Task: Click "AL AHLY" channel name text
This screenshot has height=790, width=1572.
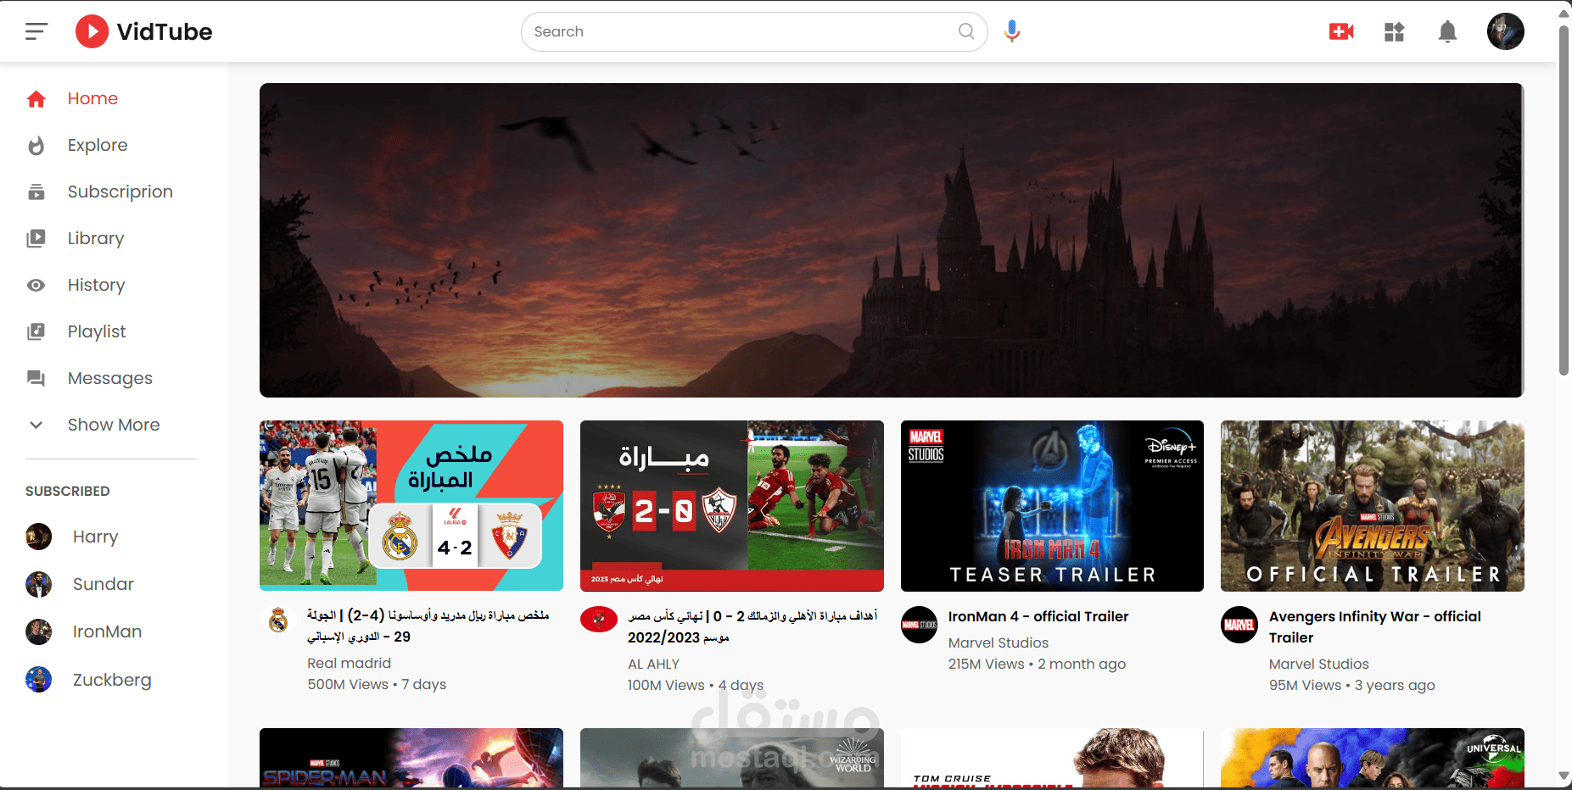Action: pyautogui.click(x=653, y=664)
